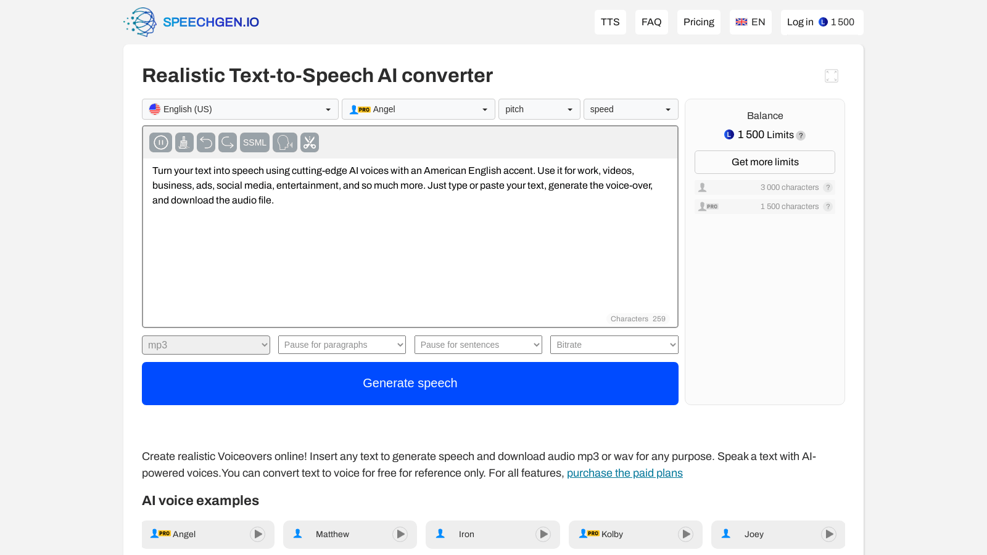Screen dimensions: 987x555
Task: Undo the last text edit
Action: [206, 142]
